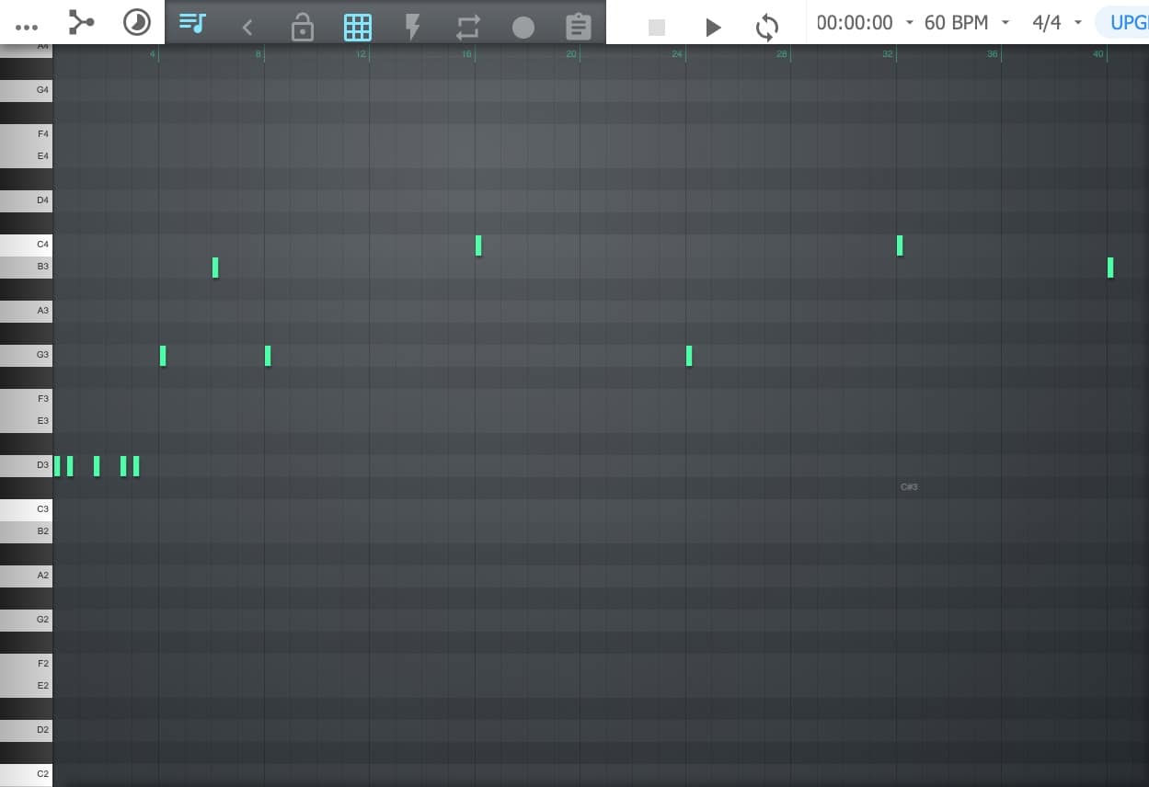The width and height of the screenshot is (1149, 787).
Task: Toggle the repeat icon in the toolbar
Action: [x=468, y=27]
